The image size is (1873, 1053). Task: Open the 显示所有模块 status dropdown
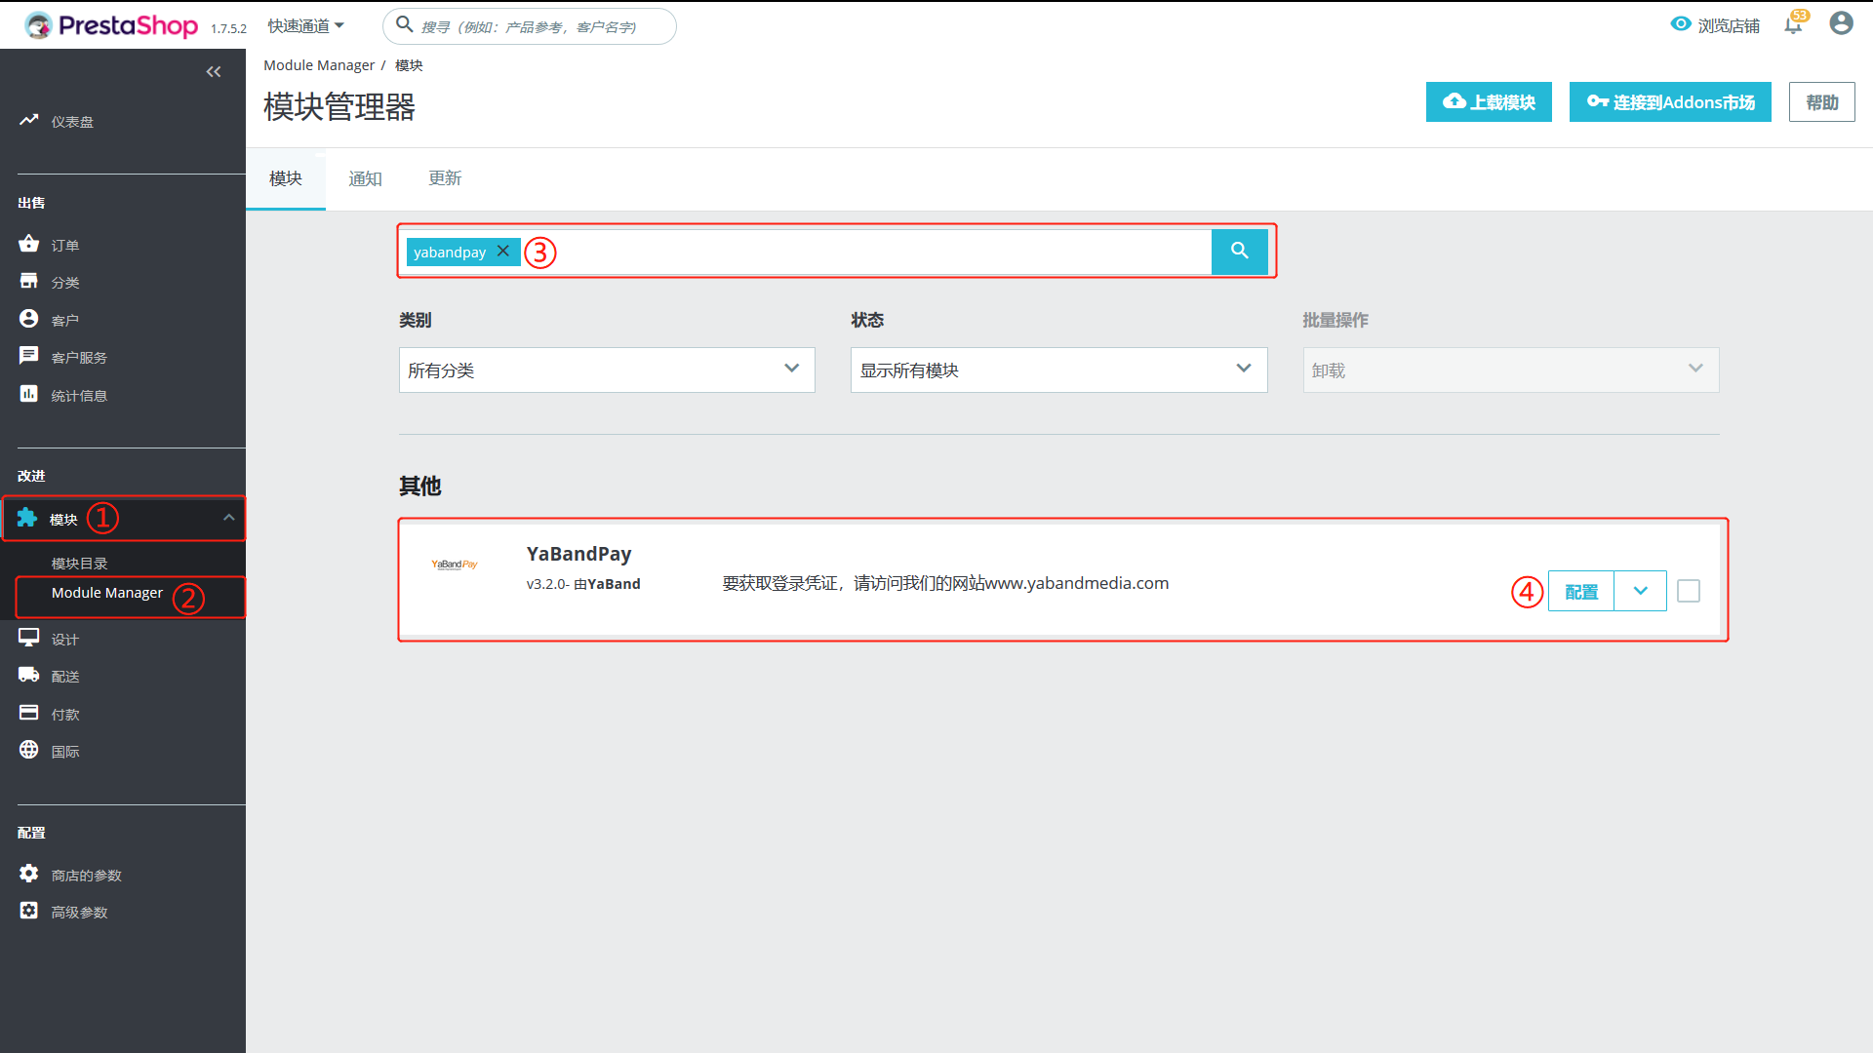(1057, 370)
